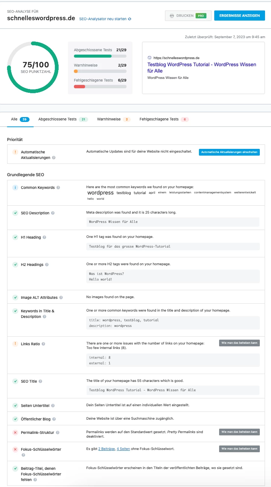Select the Fehlgeschlagene Tests tab
The height and width of the screenshot is (487, 271).
point(164,119)
